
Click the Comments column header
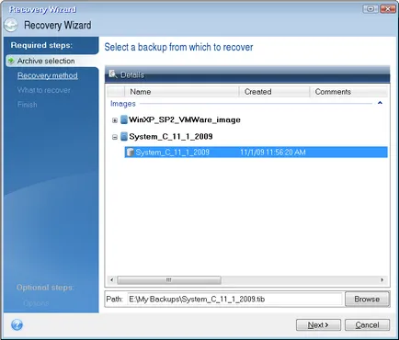click(348, 92)
